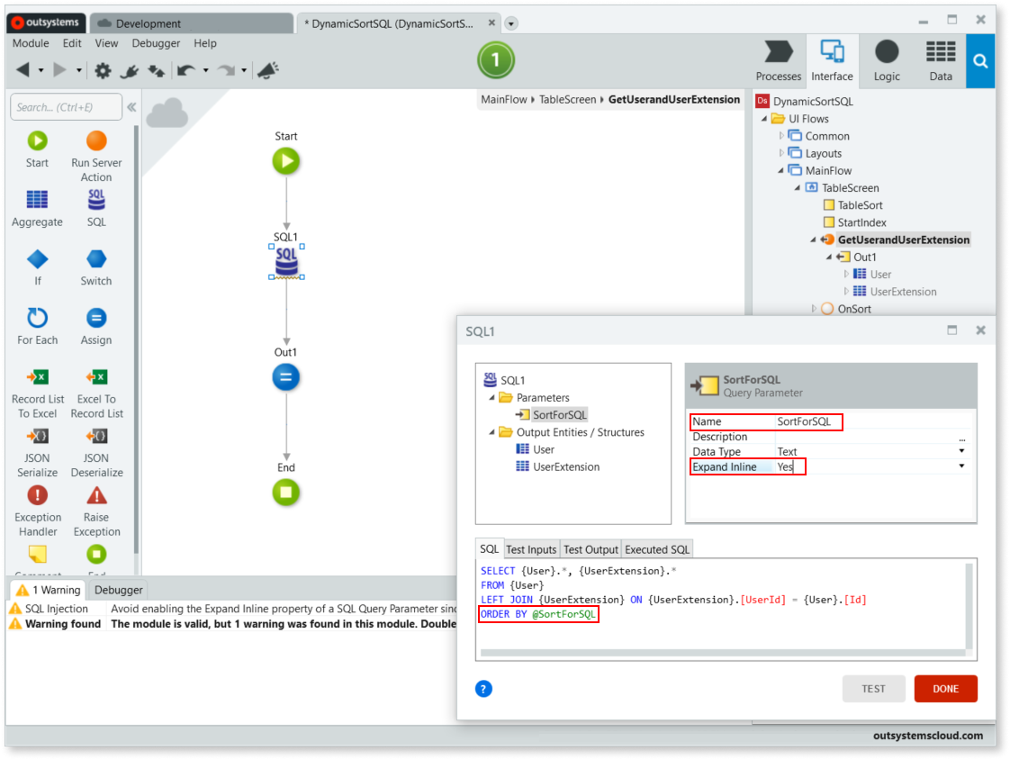Expand the Common UI flow node

(x=781, y=136)
